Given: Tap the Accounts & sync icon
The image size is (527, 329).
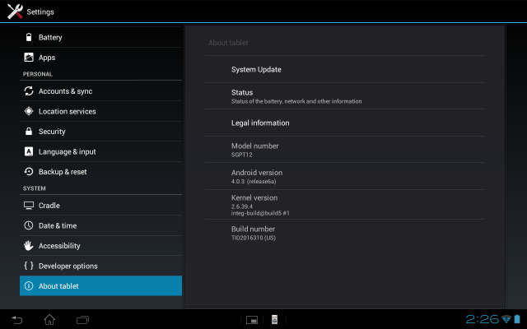Looking at the screenshot, I should [29, 91].
